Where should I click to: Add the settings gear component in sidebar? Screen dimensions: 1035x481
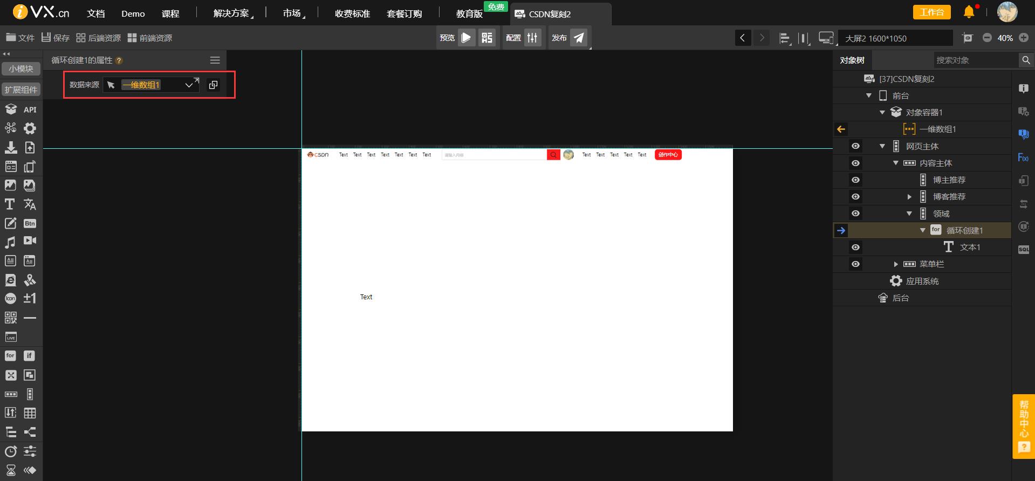click(x=30, y=128)
